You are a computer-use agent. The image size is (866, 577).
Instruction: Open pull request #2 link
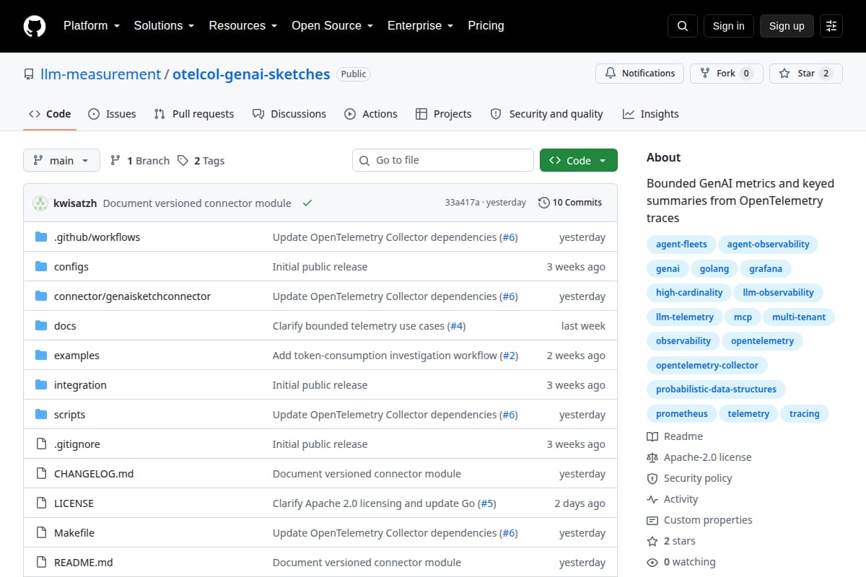click(509, 356)
